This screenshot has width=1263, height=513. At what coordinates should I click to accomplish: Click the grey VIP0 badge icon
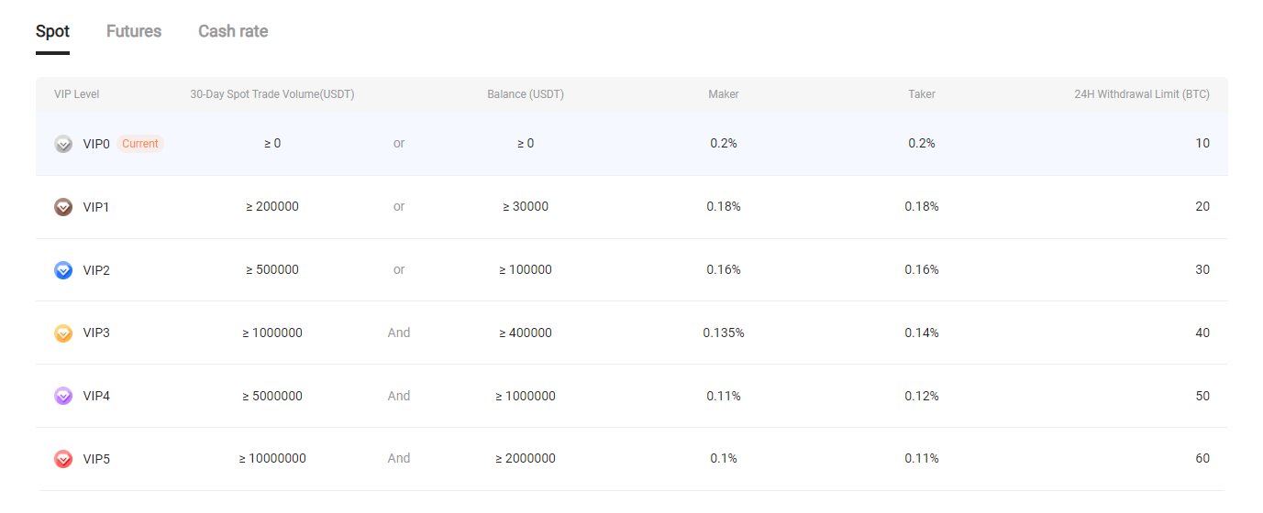pyautogui.click(x=63, y=144)
